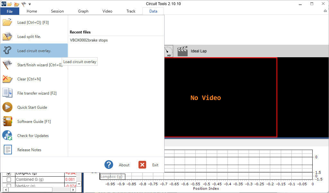This screenshot has height=193, width=329.
Task: Click the Combined G value 0.081
Action: [x=70, y=179]
